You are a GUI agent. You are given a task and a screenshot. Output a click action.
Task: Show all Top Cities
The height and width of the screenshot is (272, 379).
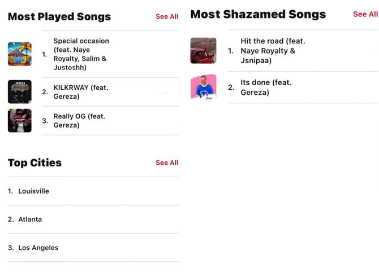point(167,163)
